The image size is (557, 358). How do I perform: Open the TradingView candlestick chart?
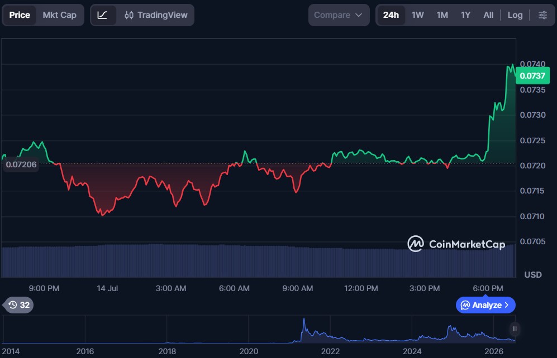click(156, 15)
